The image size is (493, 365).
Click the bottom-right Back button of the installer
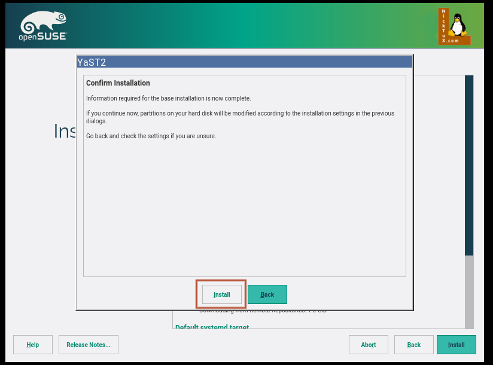[414, 345]
